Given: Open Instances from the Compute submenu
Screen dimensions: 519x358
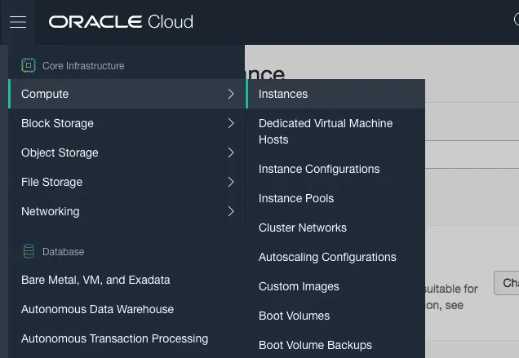Looking at the screenshot, I should click(x=283, y=94).
